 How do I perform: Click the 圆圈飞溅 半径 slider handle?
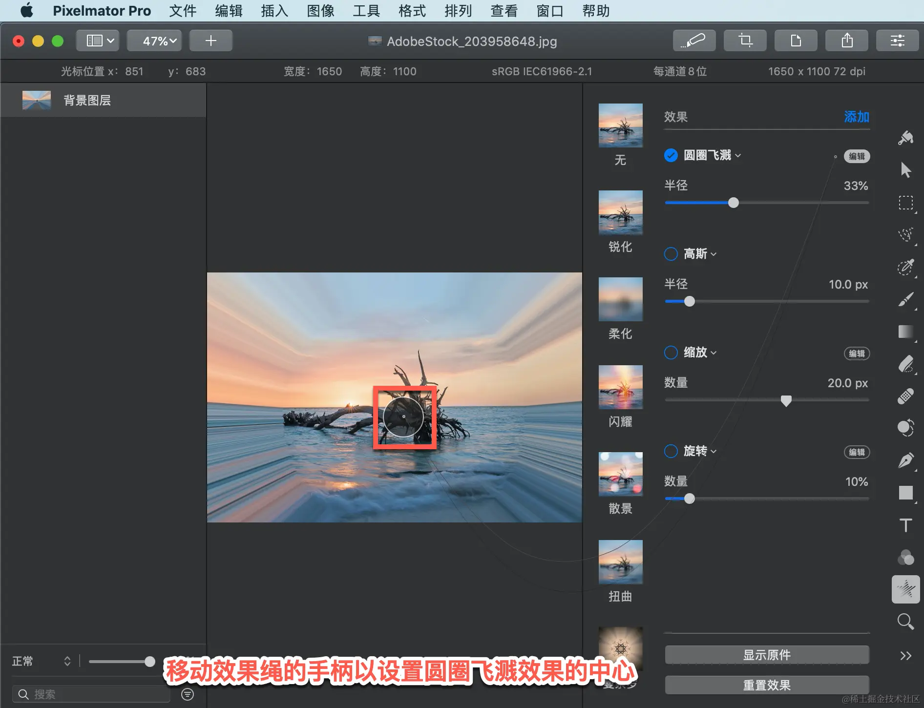(734, 203)
